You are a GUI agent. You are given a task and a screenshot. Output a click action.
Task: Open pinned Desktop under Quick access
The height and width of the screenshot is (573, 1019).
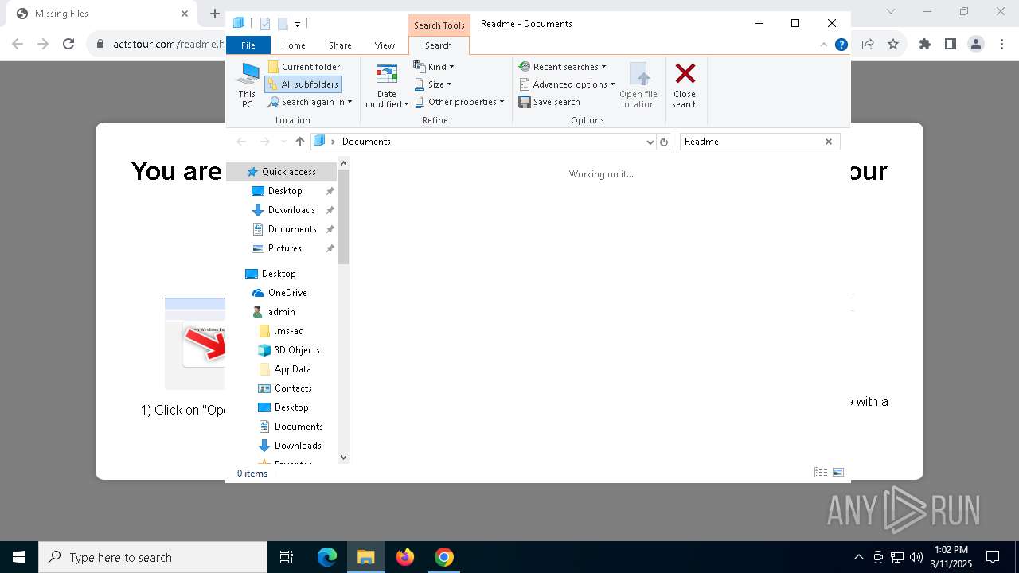[285, 191]
